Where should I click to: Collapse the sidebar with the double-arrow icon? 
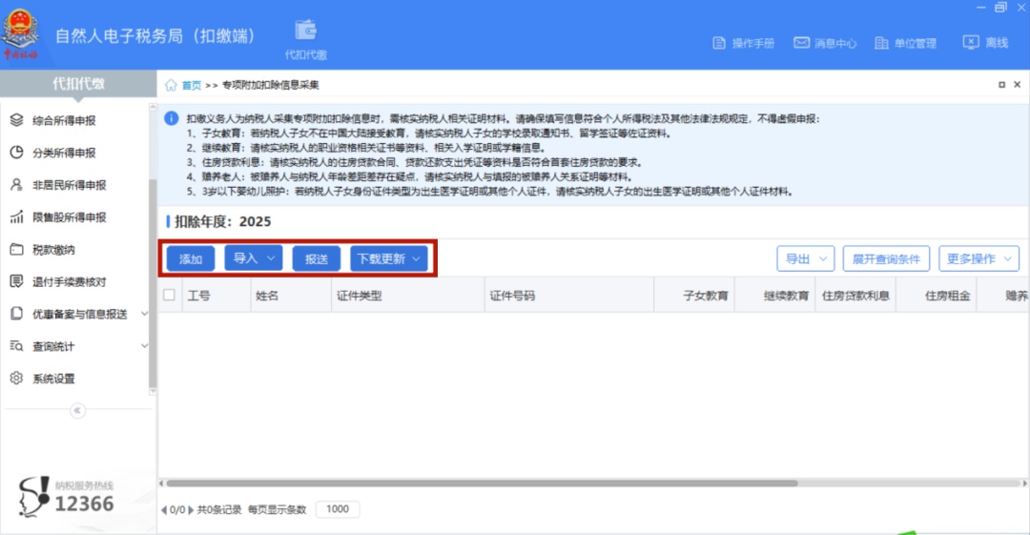click(x=77, y=411)
